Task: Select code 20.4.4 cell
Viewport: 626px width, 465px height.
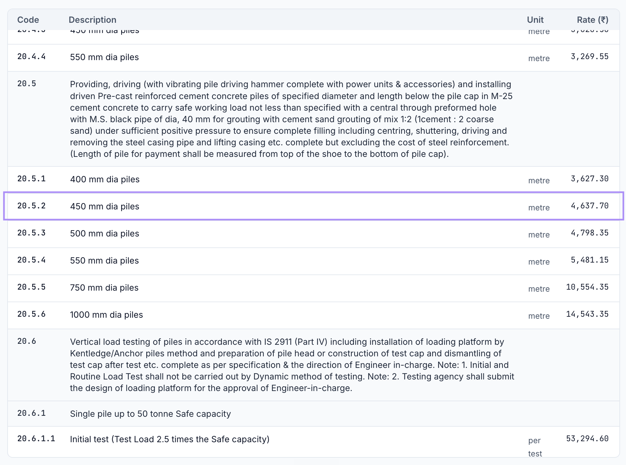Action: tap(31, 56)
